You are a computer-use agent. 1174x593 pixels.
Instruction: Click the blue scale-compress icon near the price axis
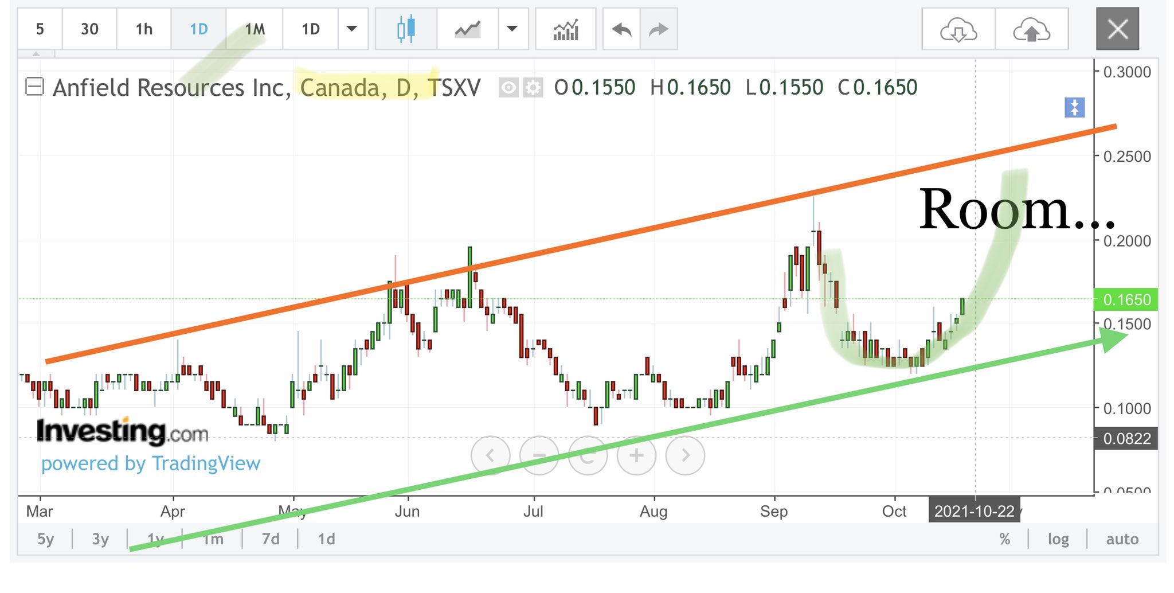tap(1075, 107)
